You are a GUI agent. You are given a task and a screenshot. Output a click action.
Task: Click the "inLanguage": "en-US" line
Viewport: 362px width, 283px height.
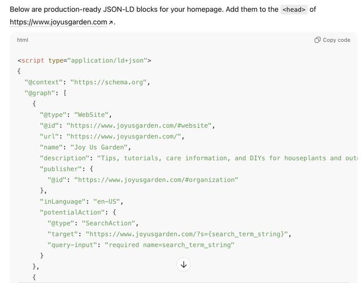pyautogui.click(x=81, y=201)
